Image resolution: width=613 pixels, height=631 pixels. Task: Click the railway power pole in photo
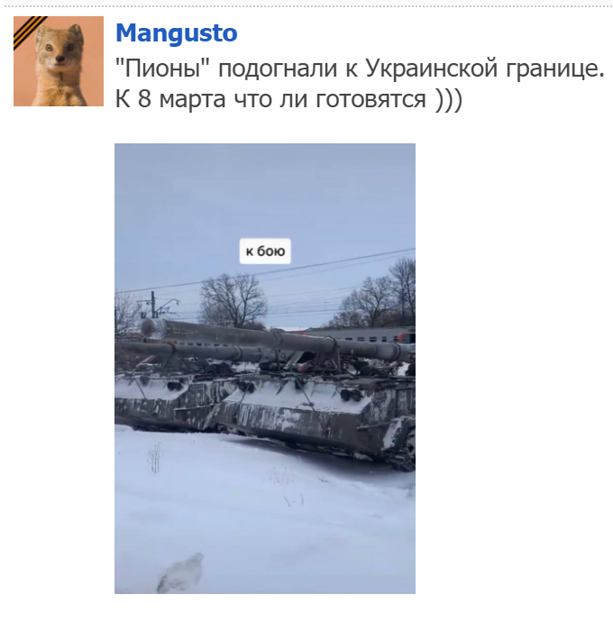[153, 305]
